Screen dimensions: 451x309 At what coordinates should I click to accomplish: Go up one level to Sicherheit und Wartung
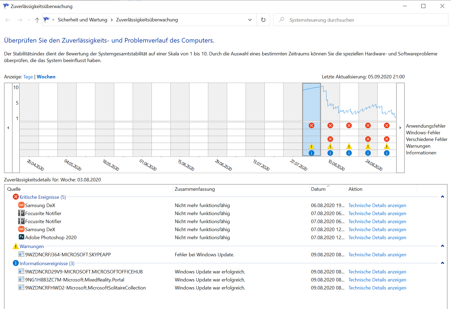point(37,20)
